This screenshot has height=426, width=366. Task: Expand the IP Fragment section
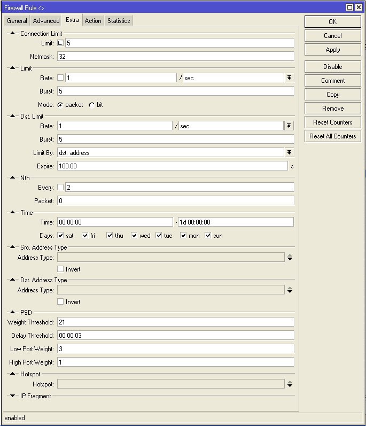coord(12,396)
